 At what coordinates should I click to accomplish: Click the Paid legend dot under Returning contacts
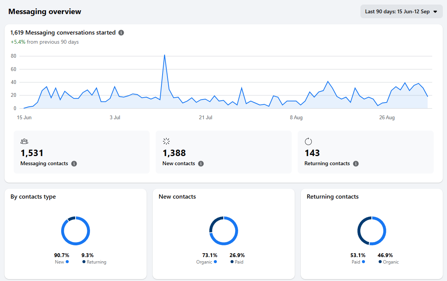(363, 262)
